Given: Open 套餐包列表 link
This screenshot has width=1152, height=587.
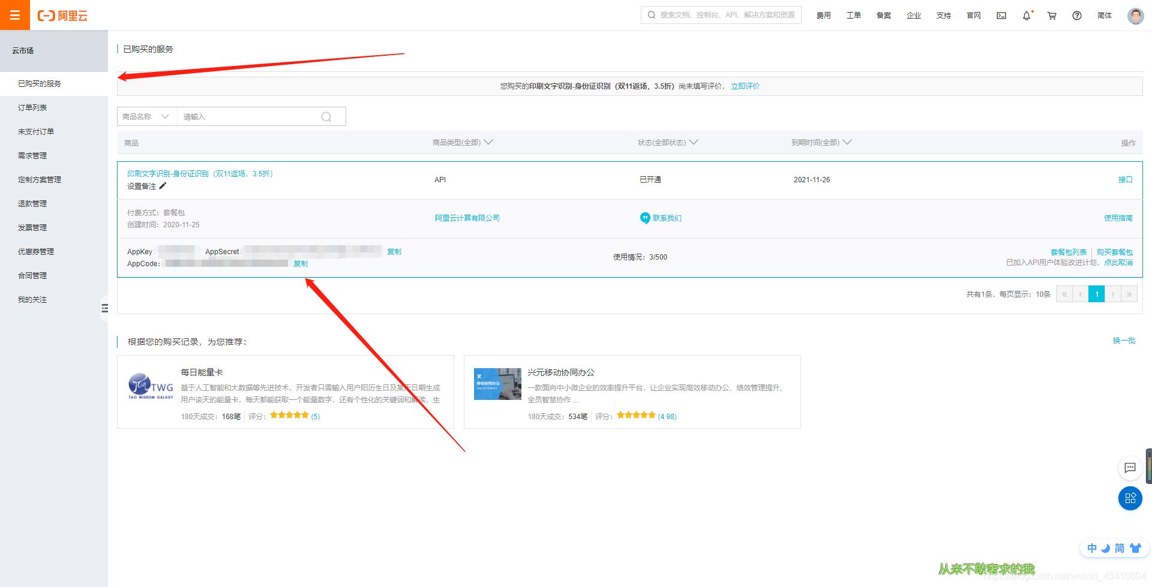Looking at the screenshot, I should pos(1069,252).
